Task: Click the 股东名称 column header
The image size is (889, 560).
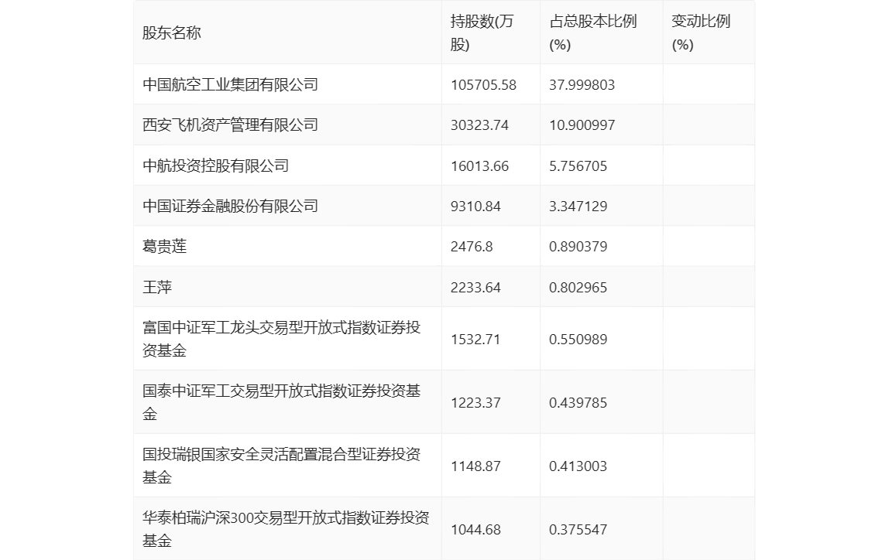Action: coord(172,32)
